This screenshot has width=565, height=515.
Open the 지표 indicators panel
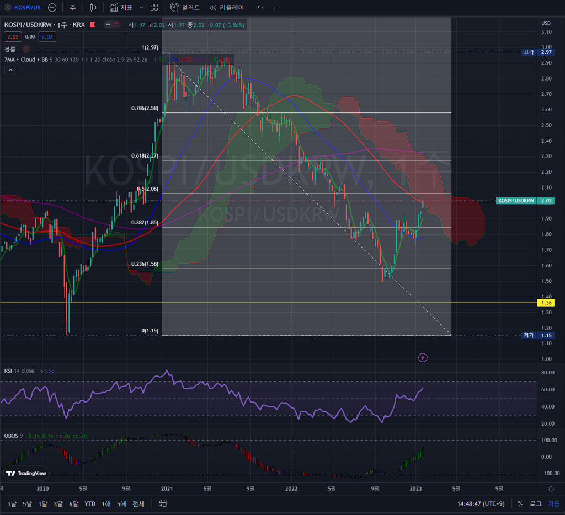click(121, 8)
